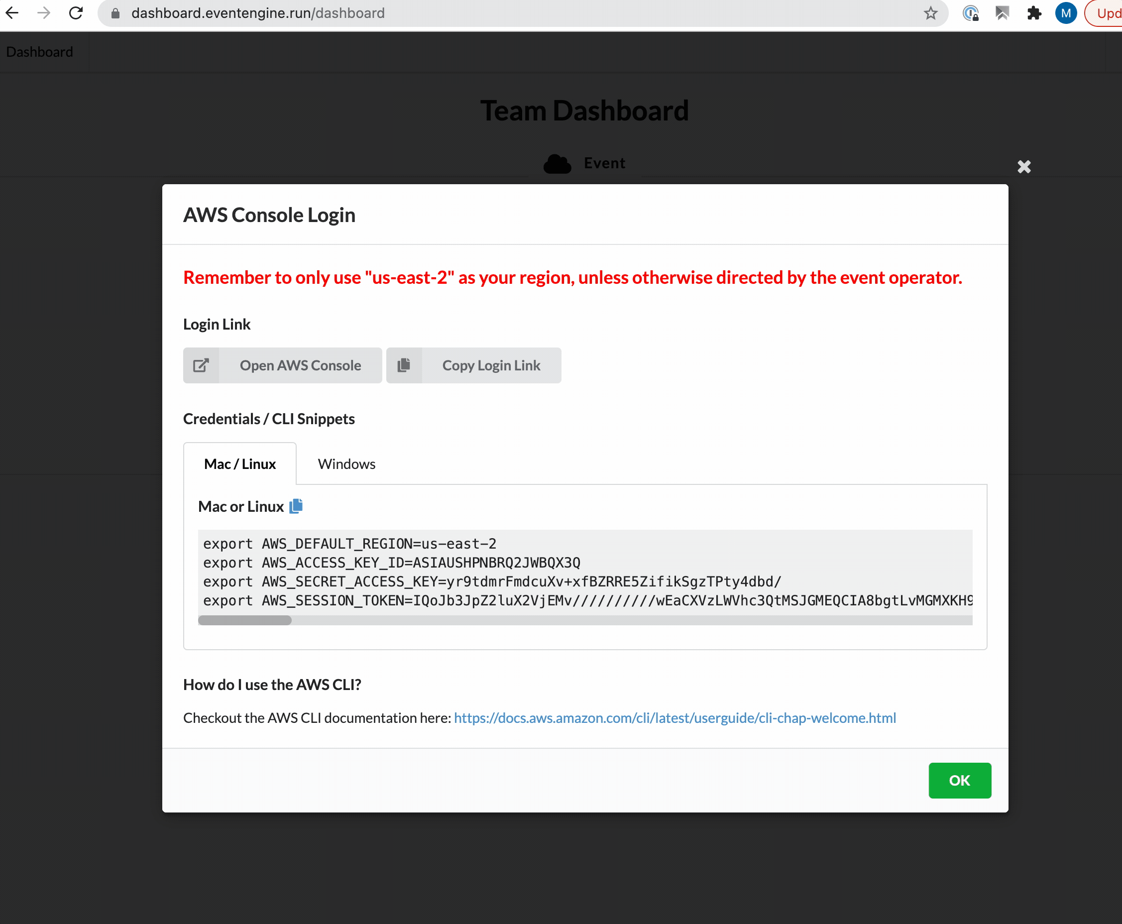
Task: Select the Mac / Linux tab
Action: tap(240, 463)
